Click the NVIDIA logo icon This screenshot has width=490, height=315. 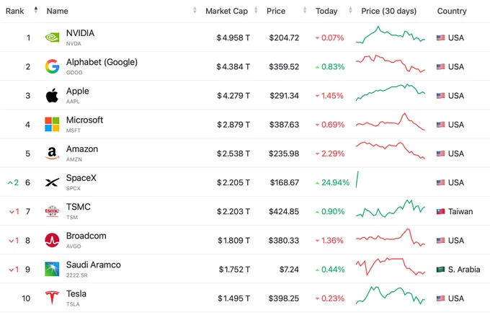pos(52,37)
